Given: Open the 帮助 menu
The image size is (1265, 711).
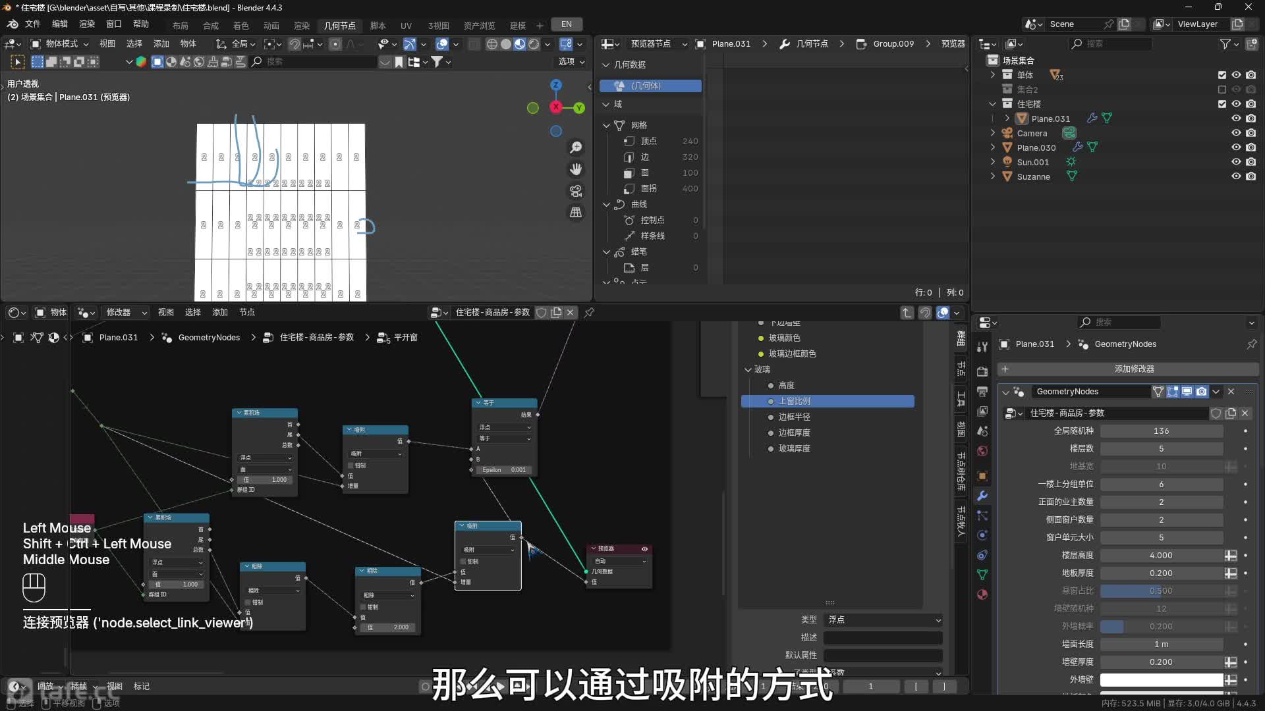Looking at the screenshot, I should [141, 24].
